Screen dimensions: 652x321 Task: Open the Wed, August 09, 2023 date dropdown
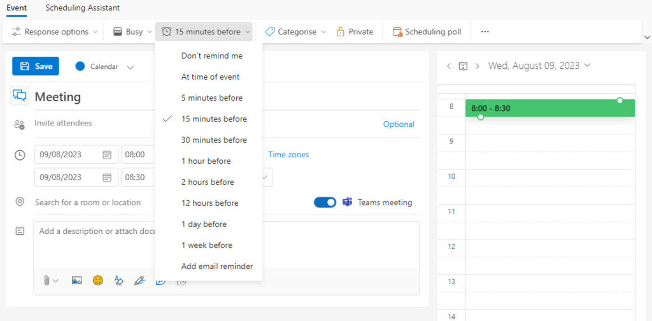pos(539,66)
